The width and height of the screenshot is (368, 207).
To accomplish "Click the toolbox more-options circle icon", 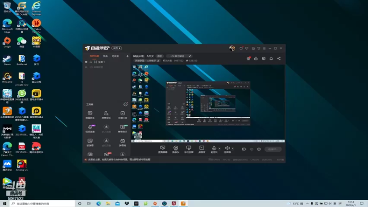I will pyautogui.click(x=126, y=104).
